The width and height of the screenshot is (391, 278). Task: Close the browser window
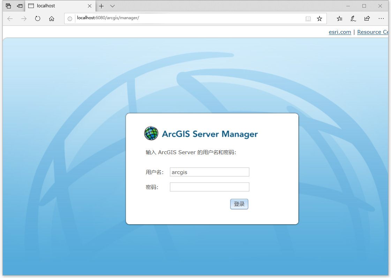point(380,6)
